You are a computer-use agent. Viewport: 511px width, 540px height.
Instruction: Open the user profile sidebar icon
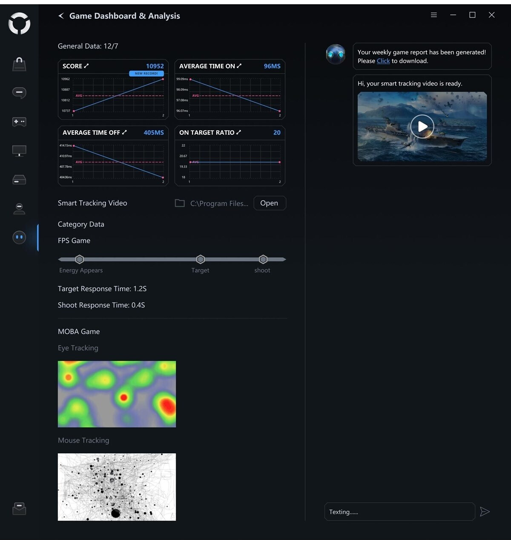tap(19, 208)
